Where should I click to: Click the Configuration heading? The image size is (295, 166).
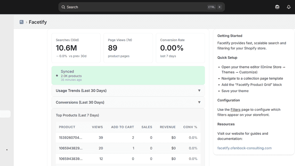tap(229, 100)
